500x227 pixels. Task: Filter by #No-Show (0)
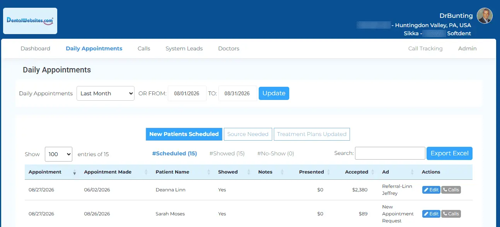[x=276, y=153]
